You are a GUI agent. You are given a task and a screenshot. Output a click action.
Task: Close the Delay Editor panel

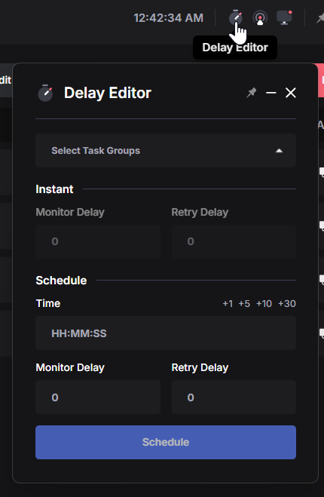[291, 93]
